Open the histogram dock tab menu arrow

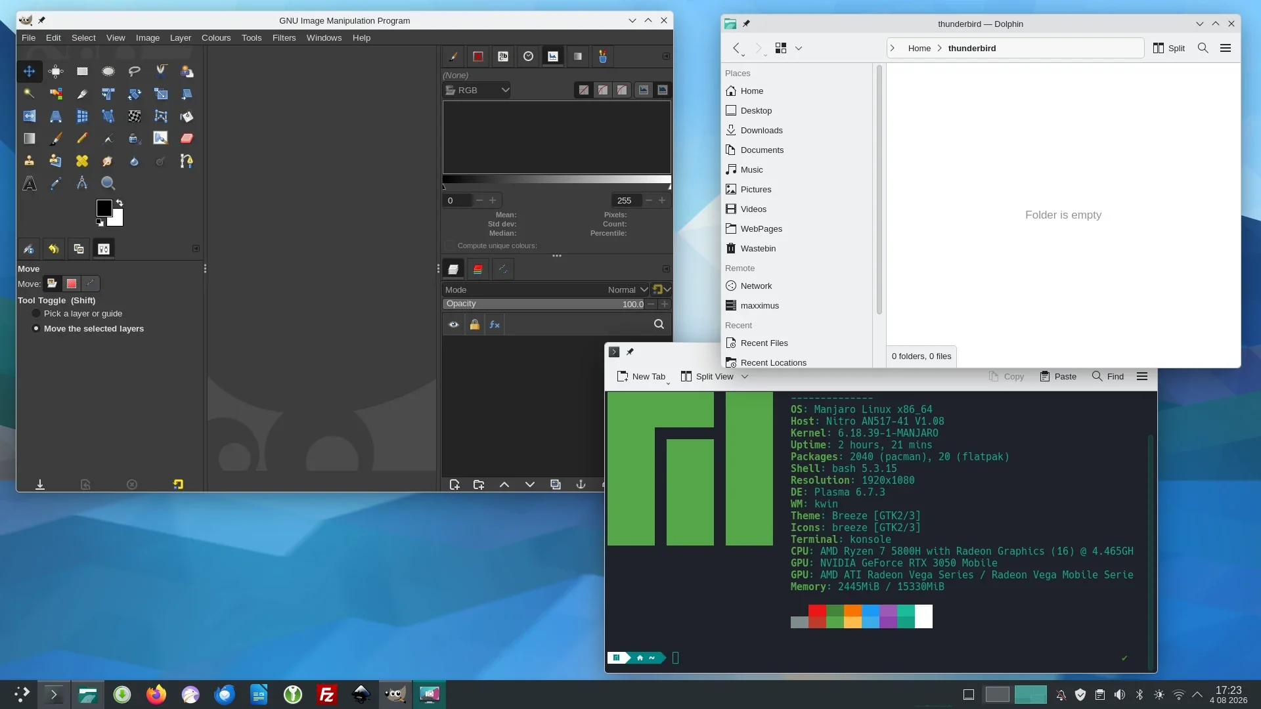click(x=666, y=56)
